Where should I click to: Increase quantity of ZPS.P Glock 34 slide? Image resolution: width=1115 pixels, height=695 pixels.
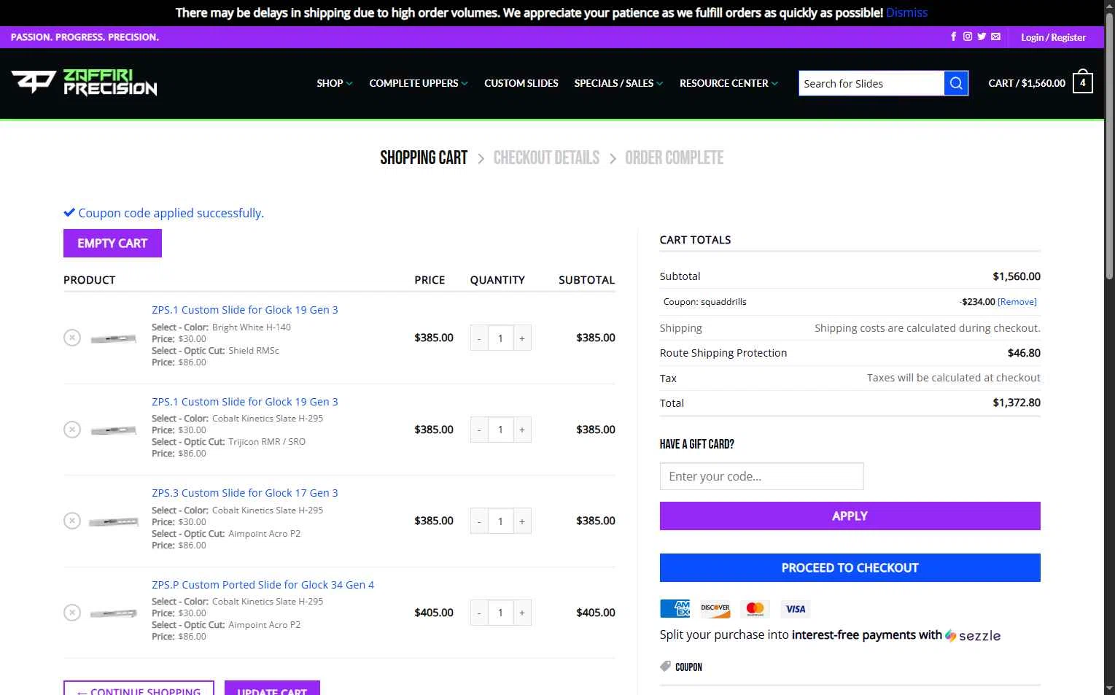[522, 613]
